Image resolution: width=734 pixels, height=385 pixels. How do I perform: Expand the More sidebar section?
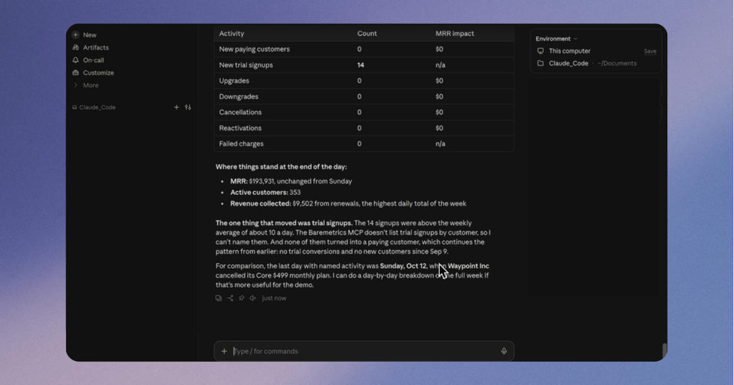(86, 86)
